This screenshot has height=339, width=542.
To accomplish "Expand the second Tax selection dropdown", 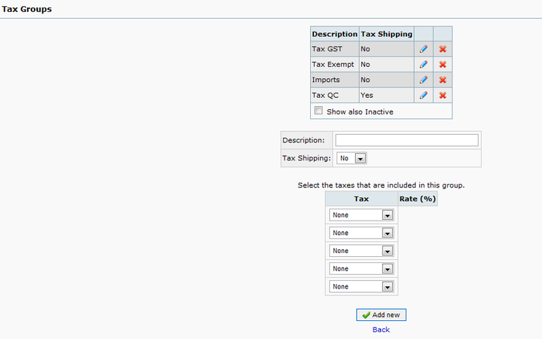I will tap(361, 233).
